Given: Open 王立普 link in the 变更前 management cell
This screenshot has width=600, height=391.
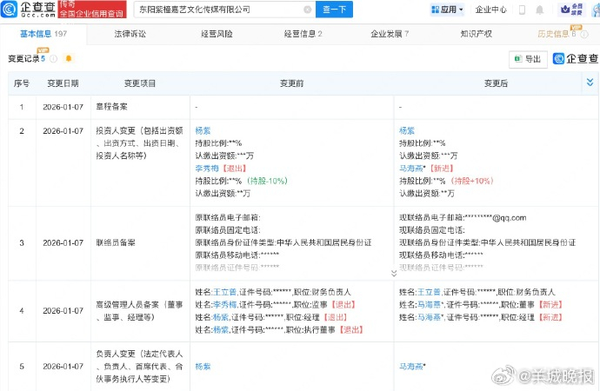Looking at the screenshot, I should [x=224, y=292].
